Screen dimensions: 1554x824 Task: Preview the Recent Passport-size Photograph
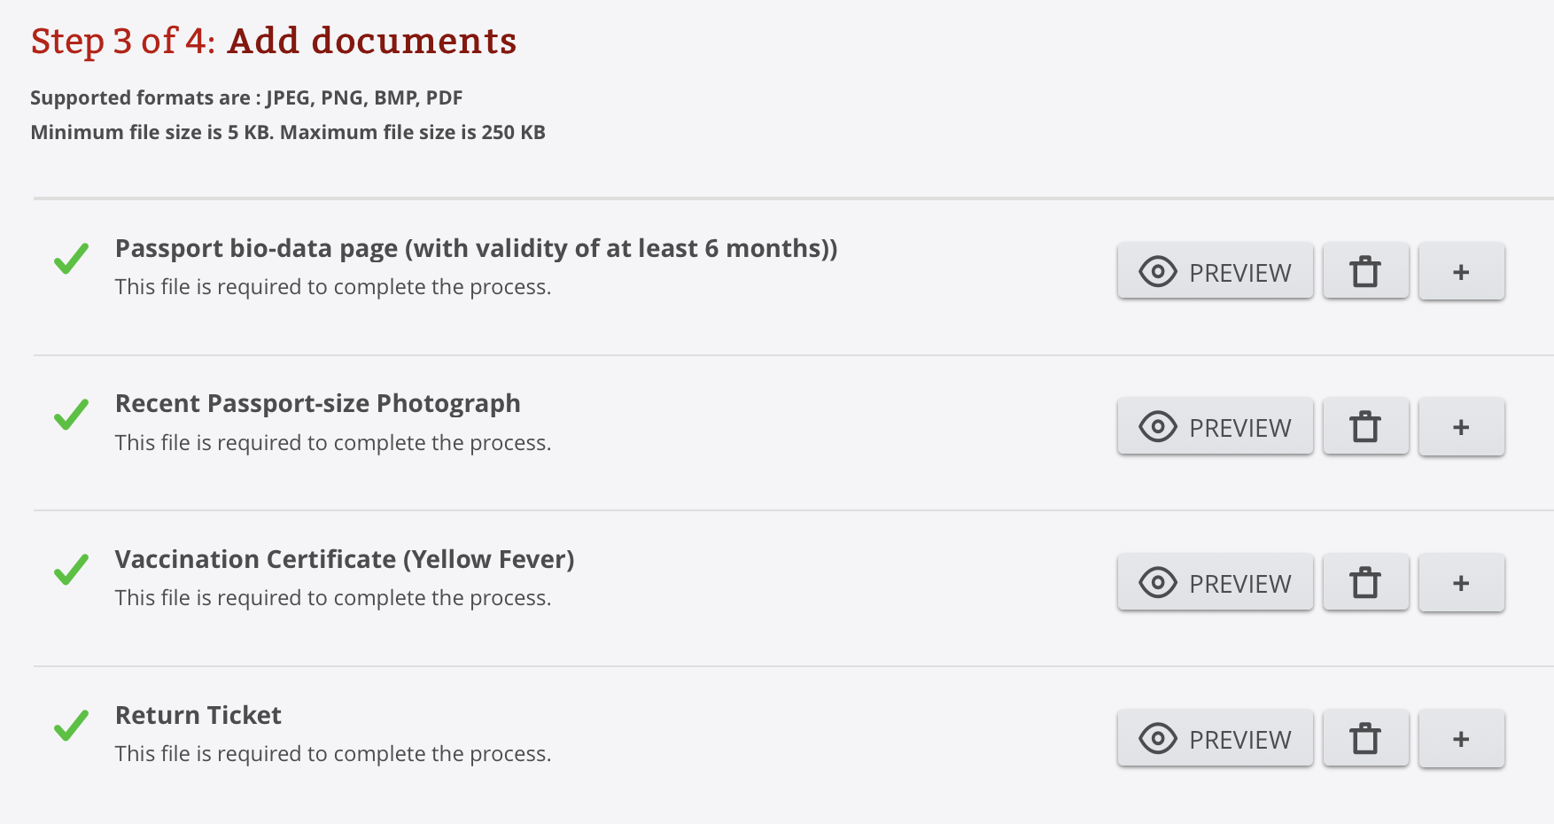1215,427
